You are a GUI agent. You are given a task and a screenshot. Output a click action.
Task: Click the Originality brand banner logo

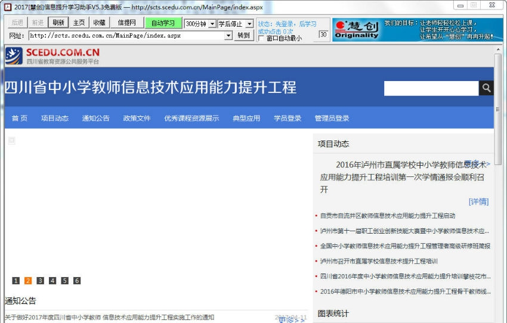(357, 29)
